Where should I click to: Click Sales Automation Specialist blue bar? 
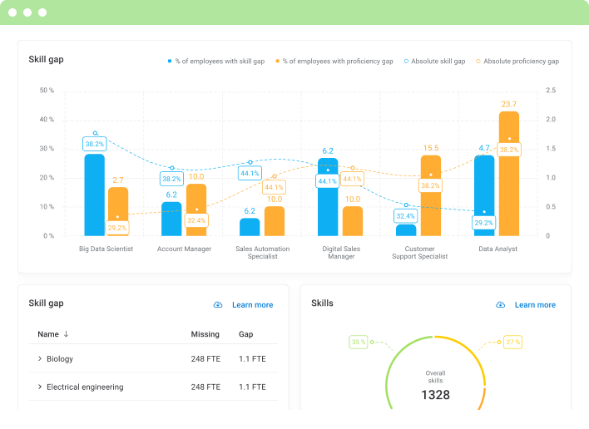250,227
